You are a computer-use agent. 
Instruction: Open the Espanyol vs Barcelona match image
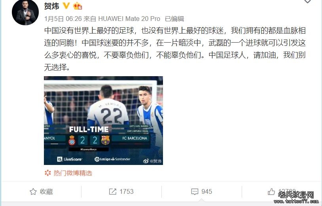click(x=103, y=120)
